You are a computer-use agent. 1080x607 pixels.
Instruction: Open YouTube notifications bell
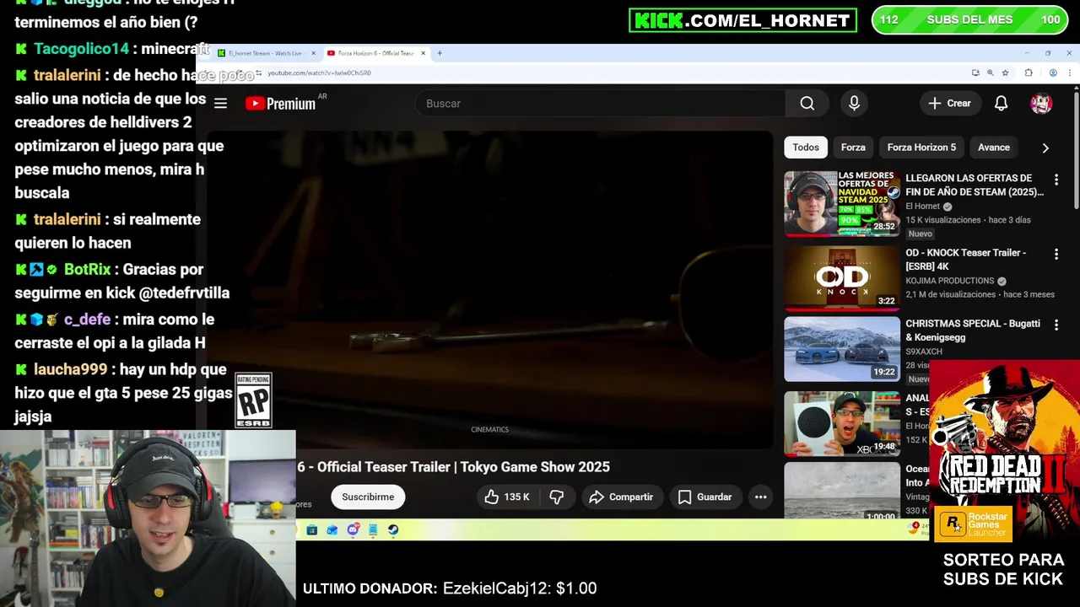pos(1001,103)
